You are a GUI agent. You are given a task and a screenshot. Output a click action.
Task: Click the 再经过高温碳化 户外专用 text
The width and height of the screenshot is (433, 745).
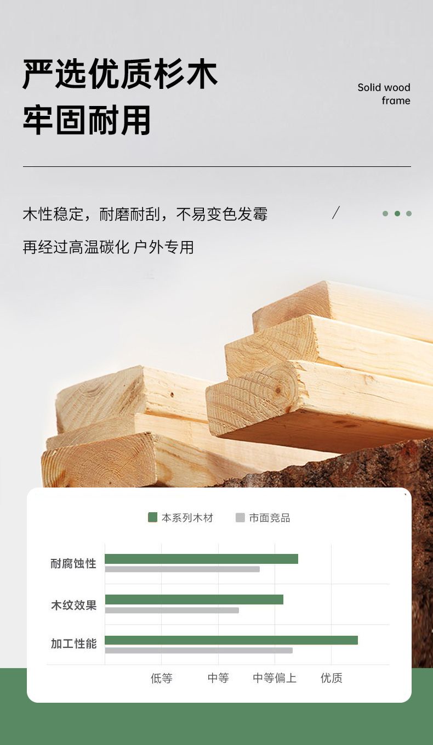109,247
